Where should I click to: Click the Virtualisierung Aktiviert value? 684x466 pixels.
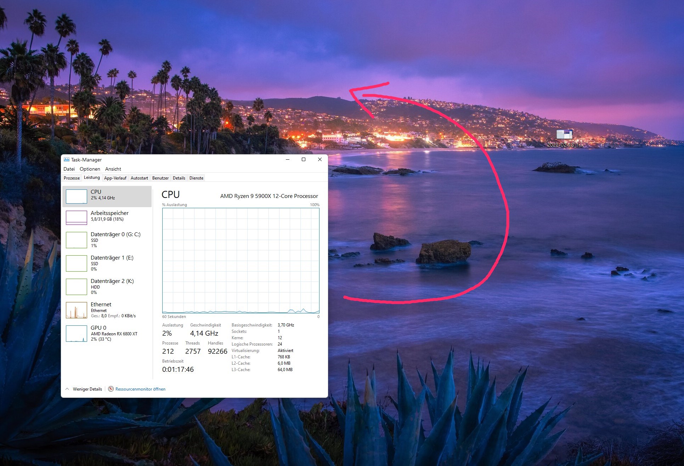[286, 351]
